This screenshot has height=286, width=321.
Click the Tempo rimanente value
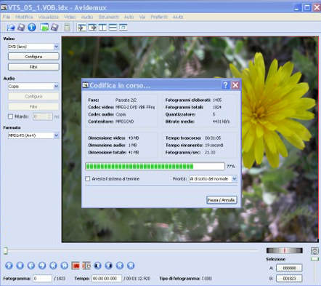click(x=214, y=146)
